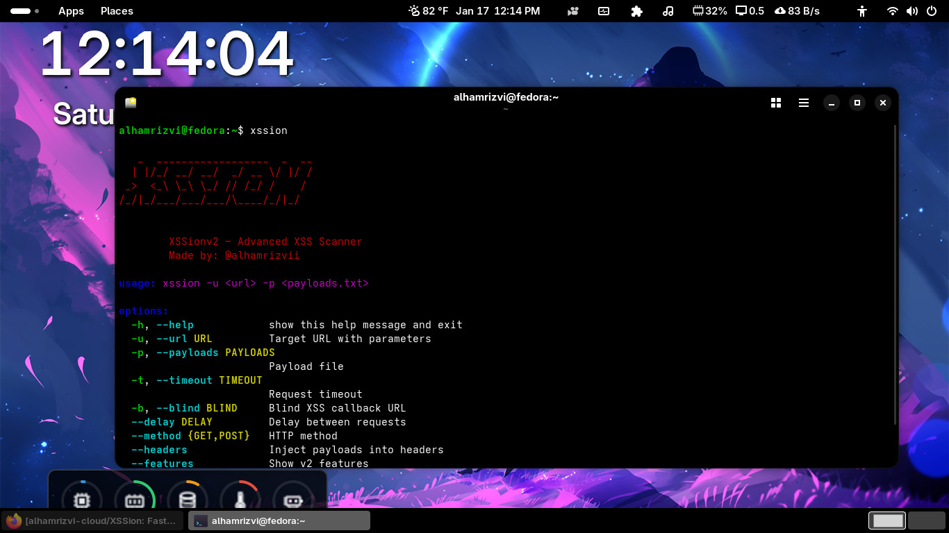Switch to Firefox XSSion taskbar window
The height and width of the screenshot is (533, 949).
93,521
